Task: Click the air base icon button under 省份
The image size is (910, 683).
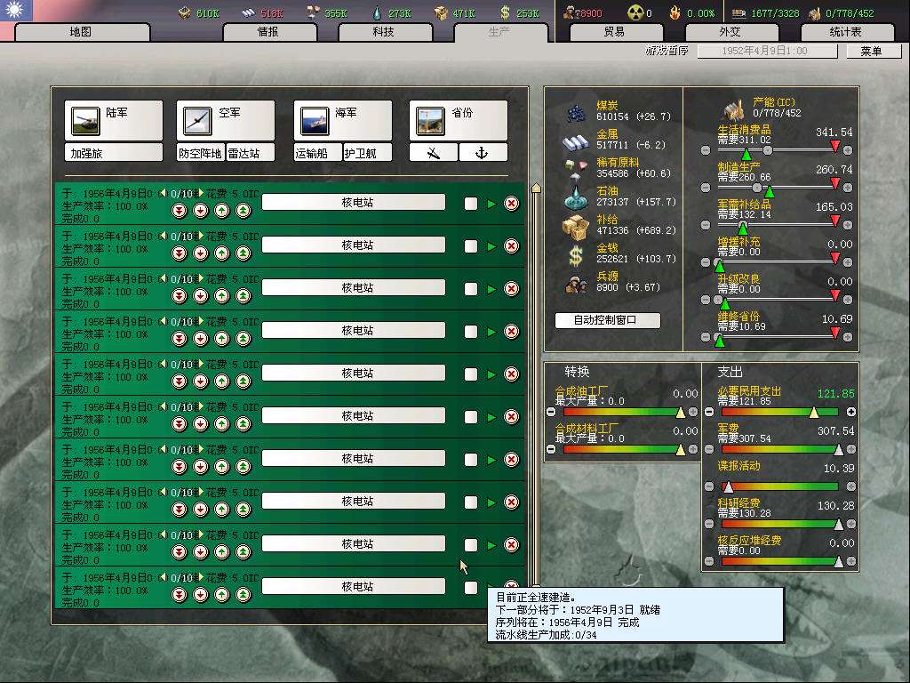Action: 434,153
